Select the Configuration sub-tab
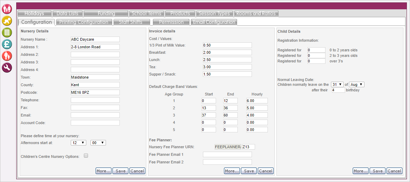This screenshot has height=182, width=410. tap(36, 22)
